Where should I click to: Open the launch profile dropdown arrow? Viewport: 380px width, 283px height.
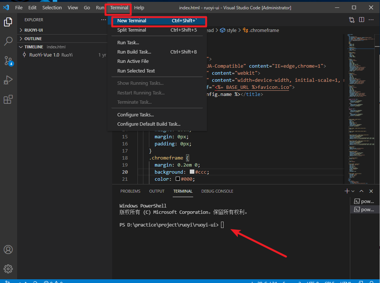353,191
